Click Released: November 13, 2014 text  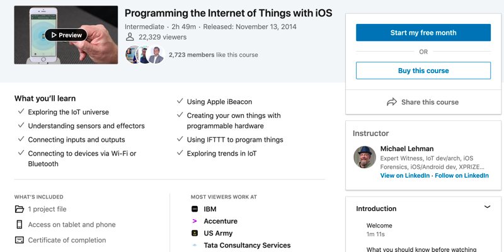(x=249, y=26)
